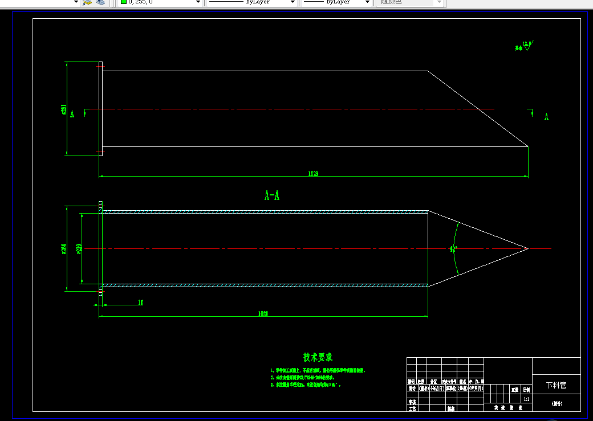Select the (图号) drawing number text
The height and width of the screenshot is (421, 593).
point(557,403)
